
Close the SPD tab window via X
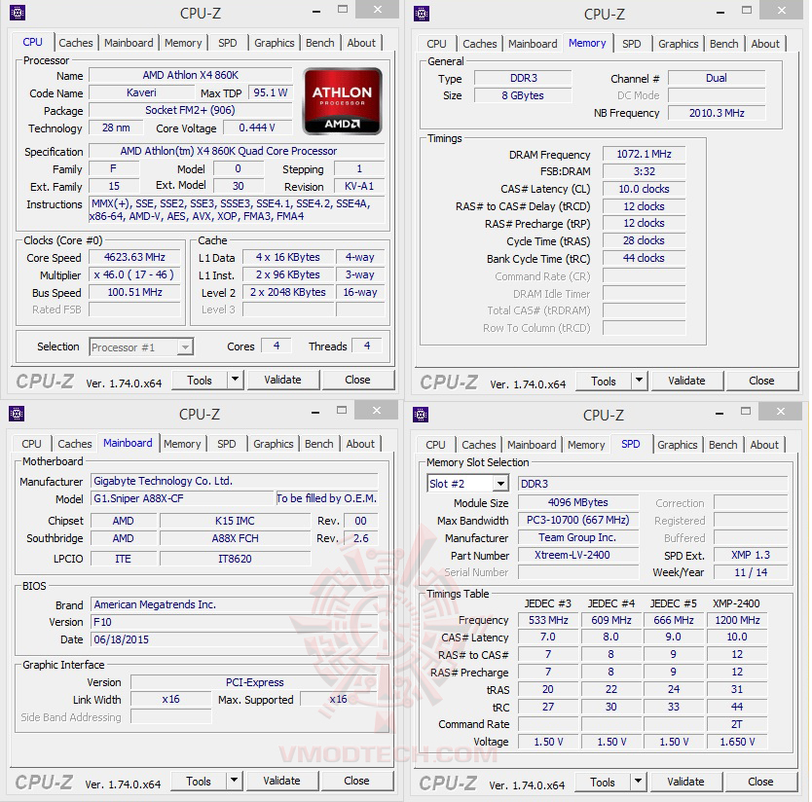tap(781, 411)
